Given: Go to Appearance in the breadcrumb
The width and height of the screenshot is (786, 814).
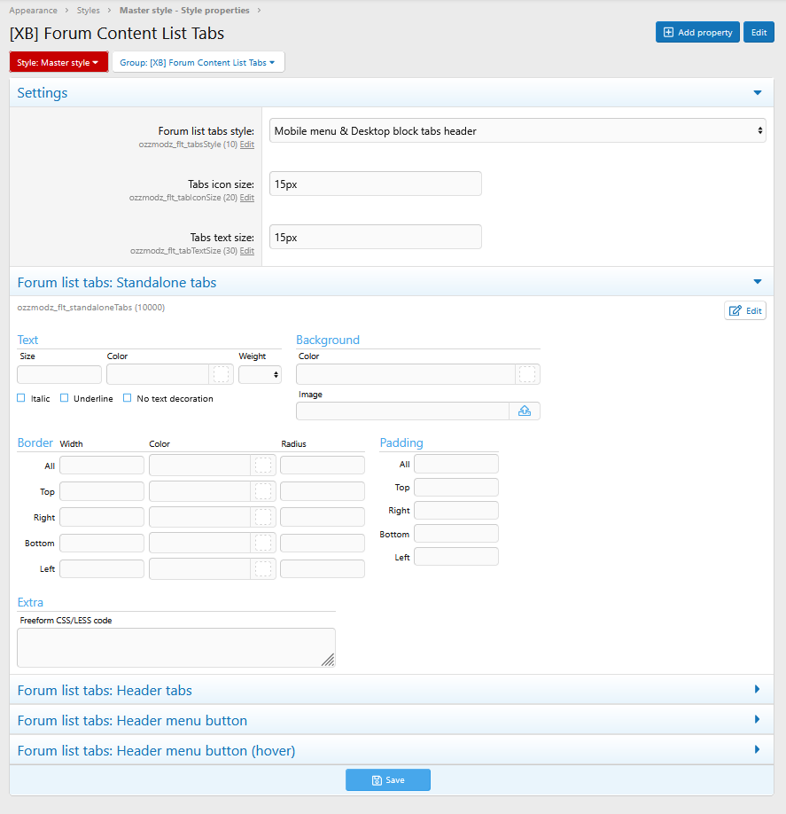Looking at the screenshot, I should tap(34, 11).
